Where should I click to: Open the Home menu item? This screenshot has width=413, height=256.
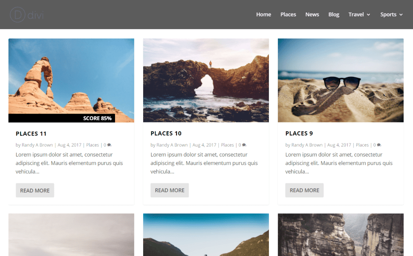263,15
